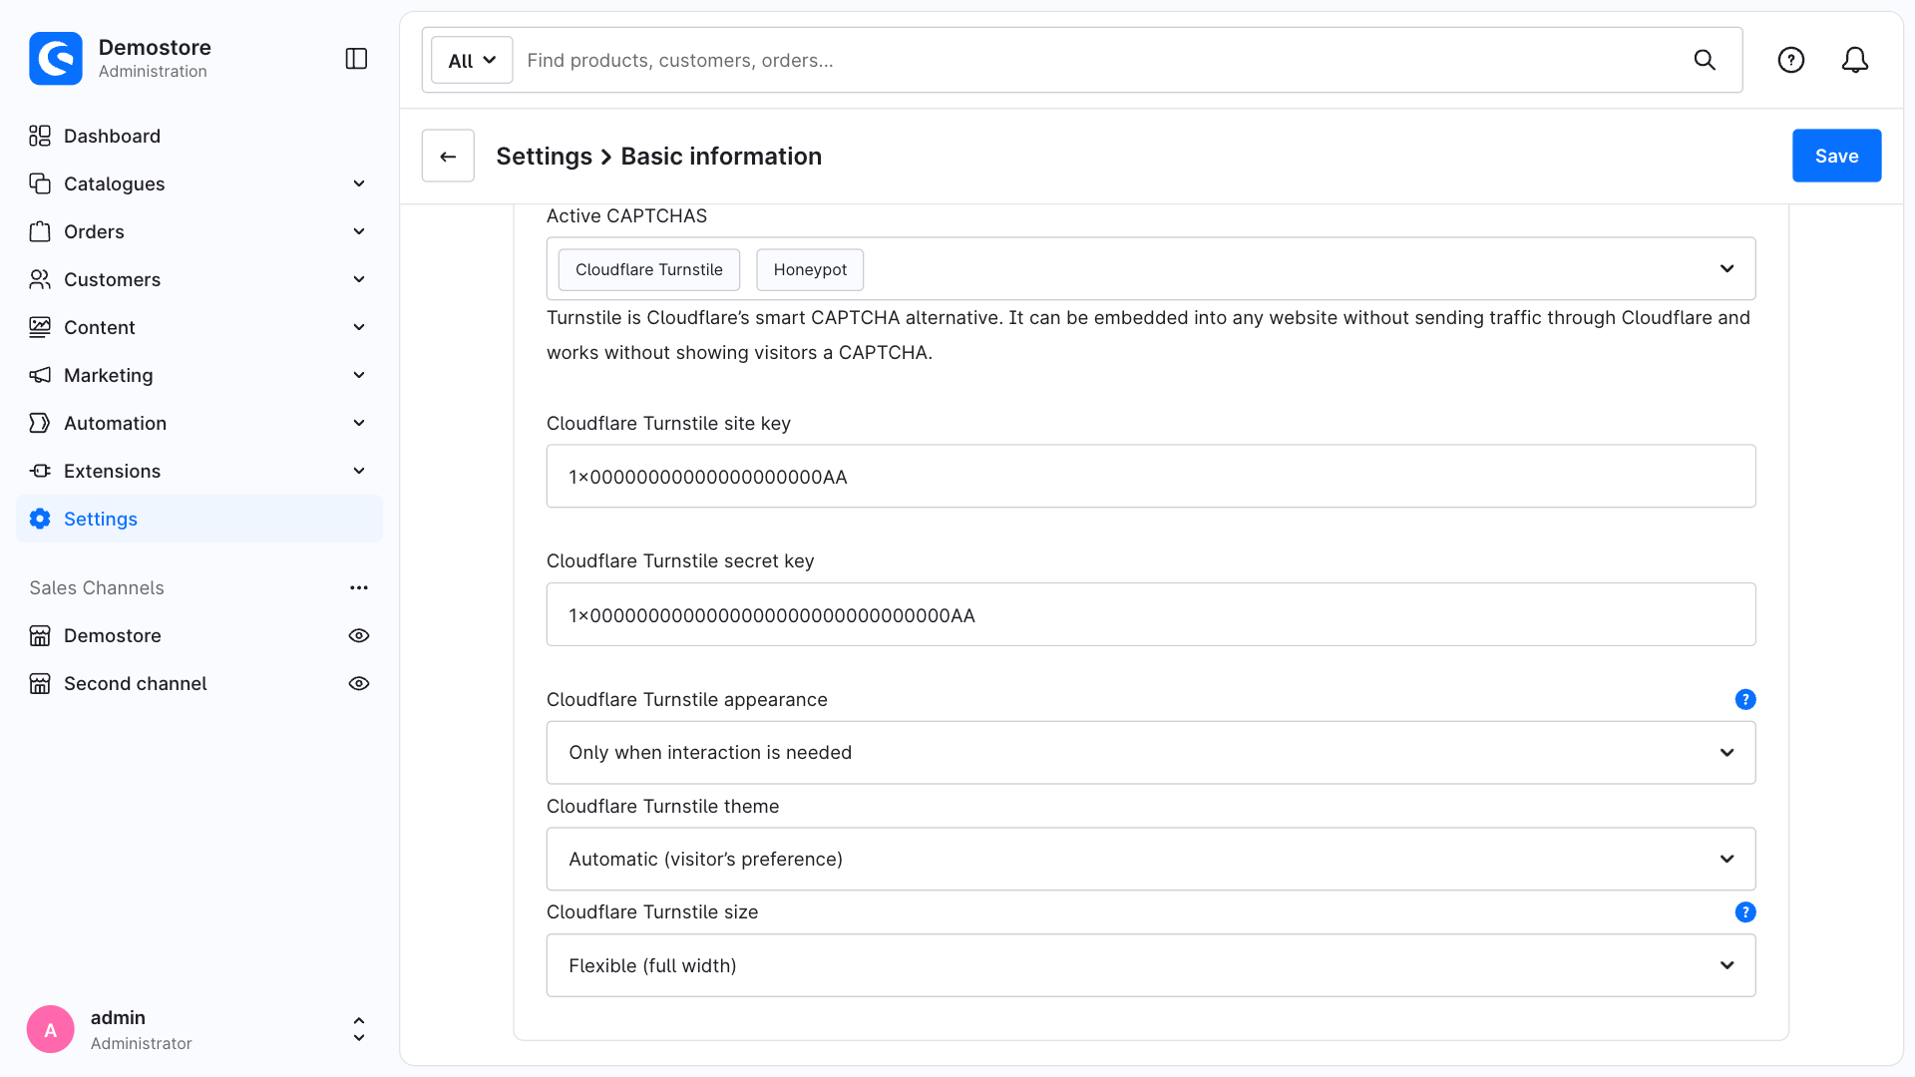Click the Orders bag icon
The height and width of the screenshot is (1077, 1915).
40,231
